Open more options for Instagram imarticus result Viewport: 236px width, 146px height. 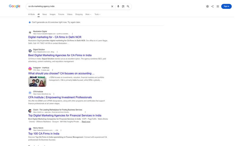(53, 70)
